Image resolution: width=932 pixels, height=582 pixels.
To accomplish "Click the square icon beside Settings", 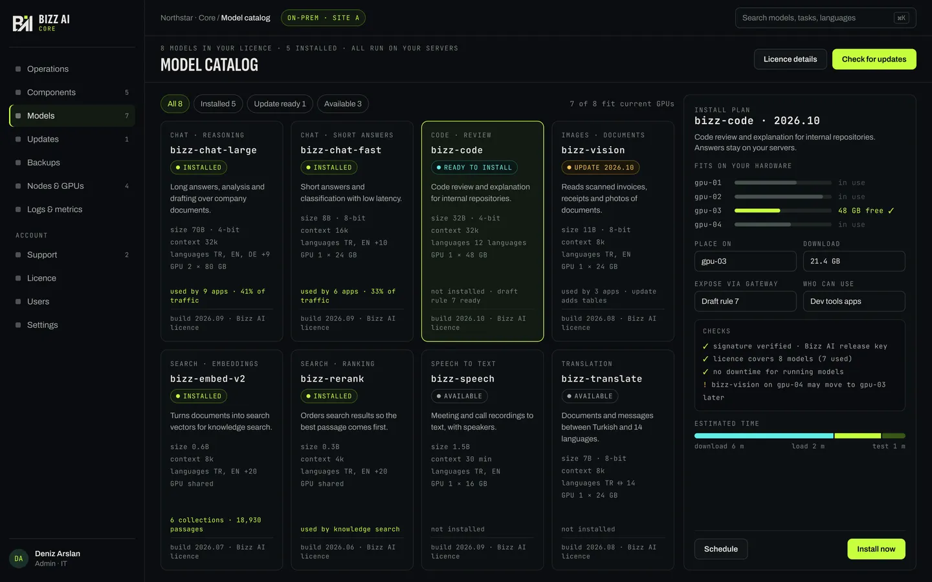I will (18, 325).
